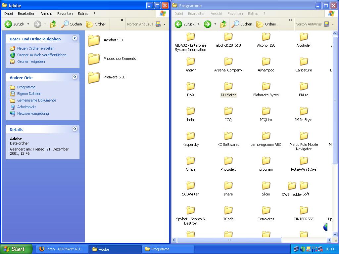Click Suchen button in Programme window
This screenshot has height=254, width=339.
(x=242, y=24)
